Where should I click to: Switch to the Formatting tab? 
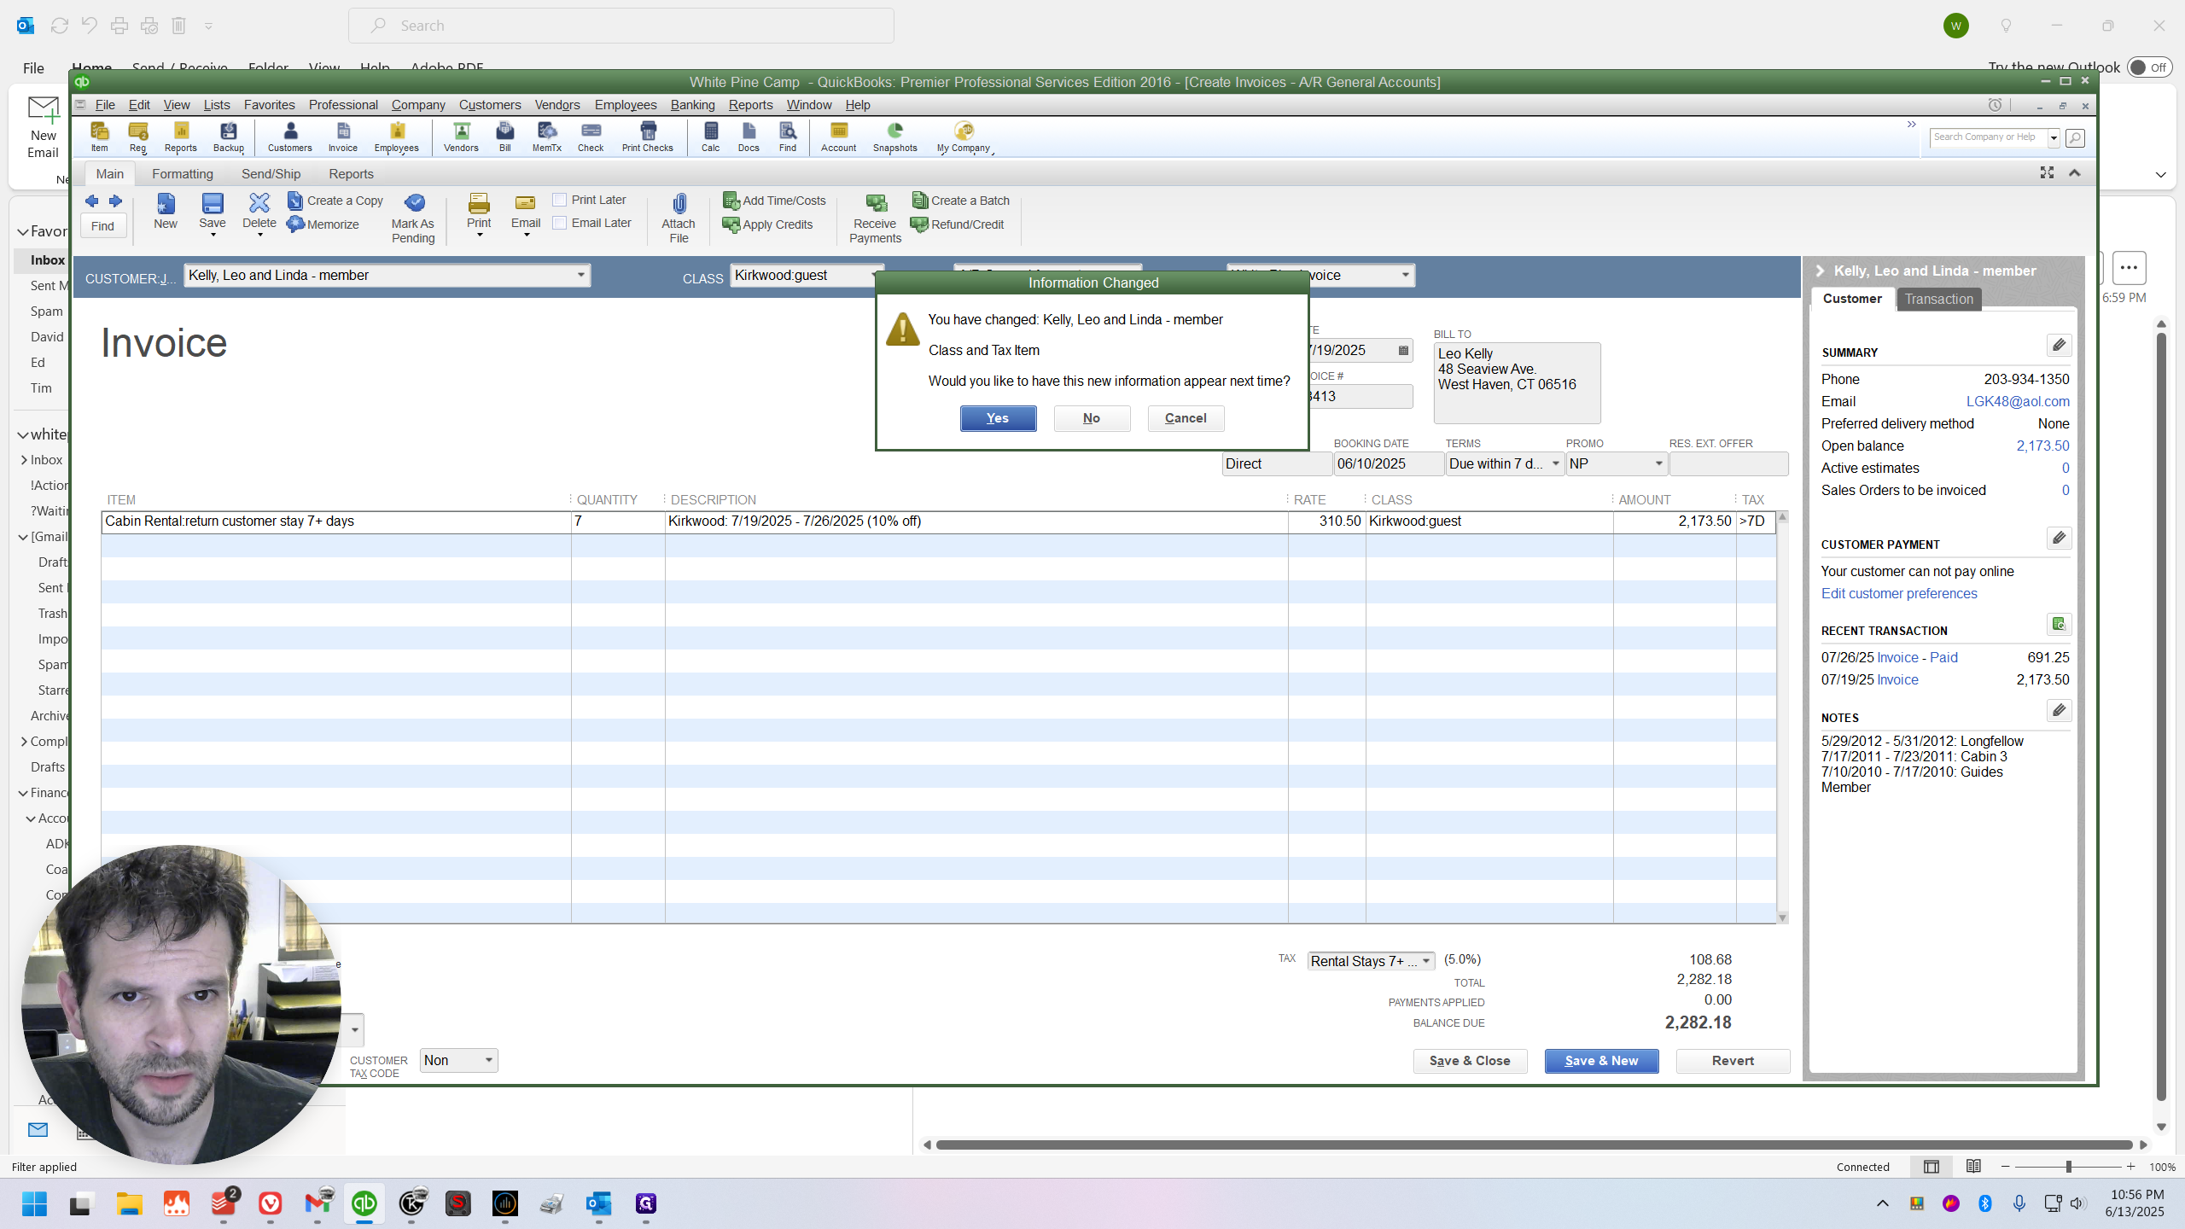click(x=183, y=174)
